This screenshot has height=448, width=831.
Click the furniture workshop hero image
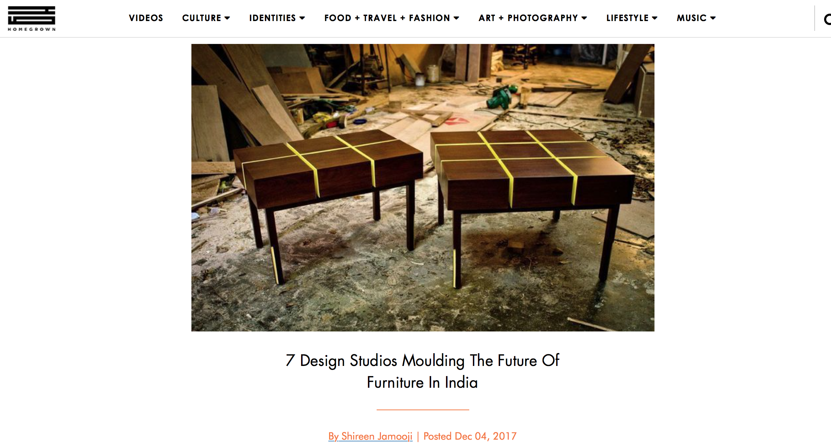(423, 188)
